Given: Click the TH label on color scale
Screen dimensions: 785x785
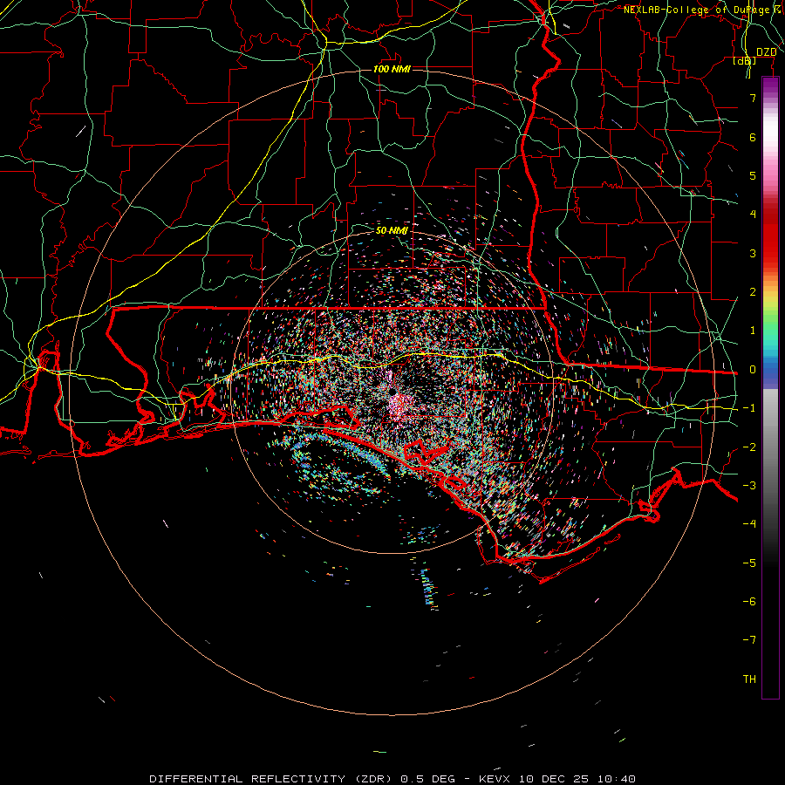Looking at the screenshot, I should pos(749,679).
